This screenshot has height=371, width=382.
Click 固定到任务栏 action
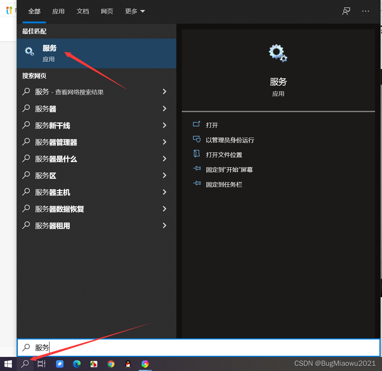click(224, 184)
